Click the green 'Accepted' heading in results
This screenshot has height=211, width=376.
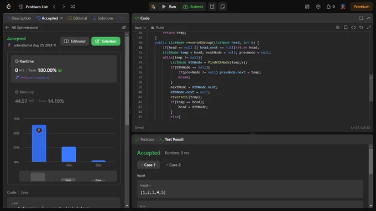click(x=149, y=153)
